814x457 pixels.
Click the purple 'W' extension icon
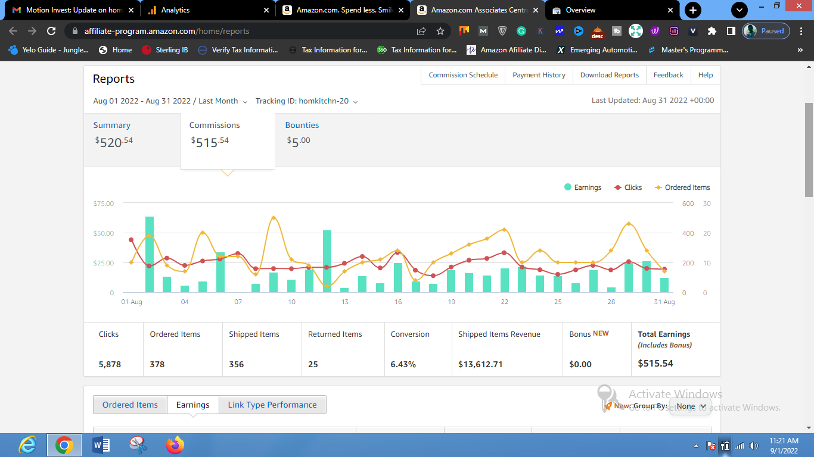tap(655, 31)
